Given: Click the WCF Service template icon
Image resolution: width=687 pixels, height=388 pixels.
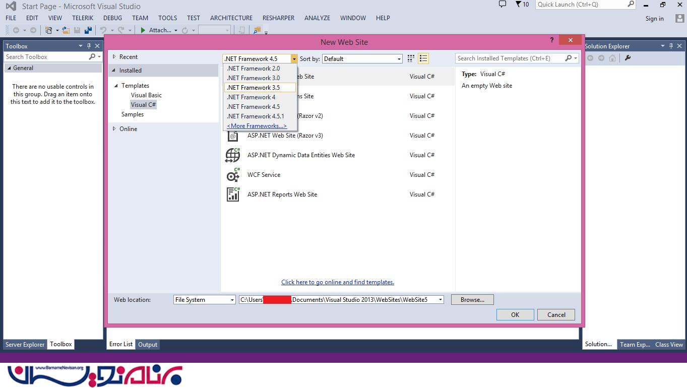Looking at the screenshot, I should click(x=232, y=175).
